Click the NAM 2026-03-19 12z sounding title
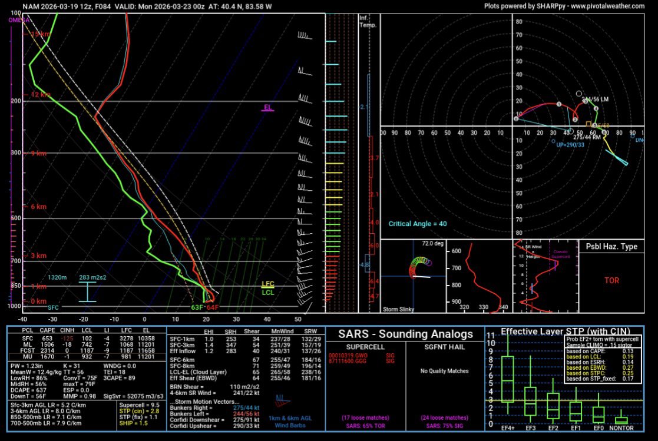The height and width of the screenshot is (441, 658). [x=147, y=6]
